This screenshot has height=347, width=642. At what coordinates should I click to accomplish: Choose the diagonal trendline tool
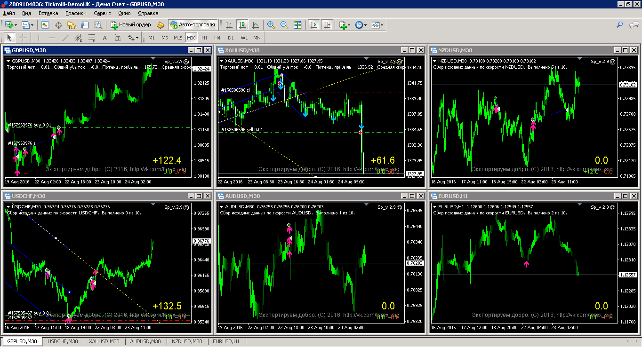65,38
